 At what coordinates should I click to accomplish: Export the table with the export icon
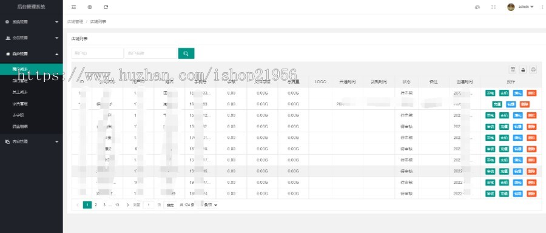click(523, 70)
